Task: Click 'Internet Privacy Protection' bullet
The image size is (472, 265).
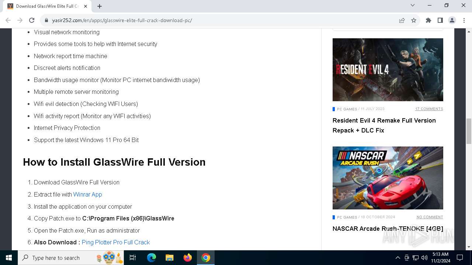Action: tap(67, 128)
